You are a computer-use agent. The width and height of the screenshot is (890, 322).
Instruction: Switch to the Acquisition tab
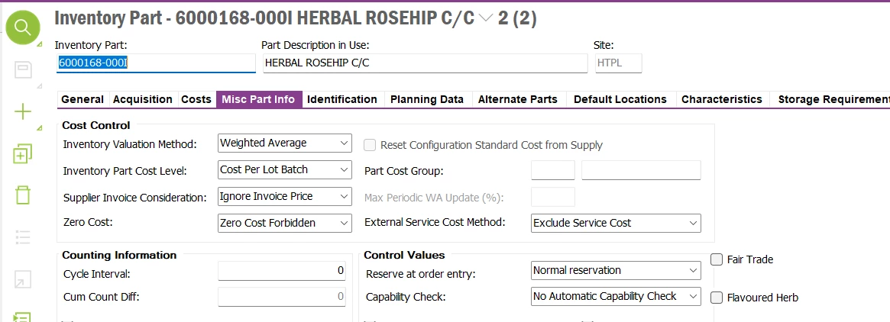pyautogui.click(x=142, y=99)
